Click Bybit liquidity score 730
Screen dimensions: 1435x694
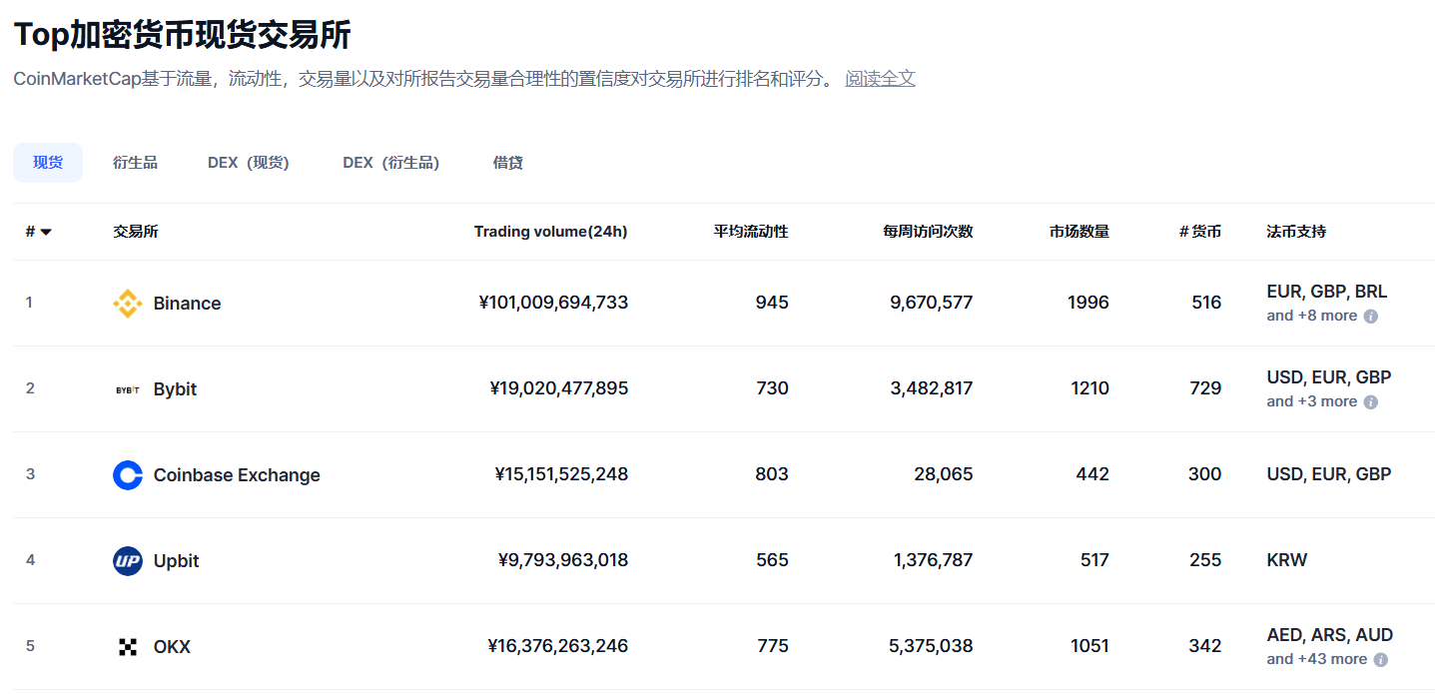[x=772, y=388]
